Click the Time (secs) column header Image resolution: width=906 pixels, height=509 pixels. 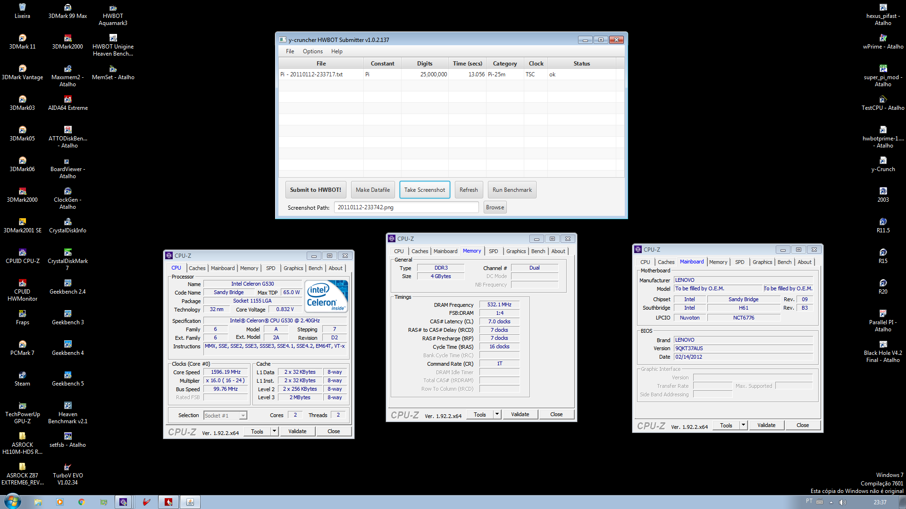click(x=467, y=64)
